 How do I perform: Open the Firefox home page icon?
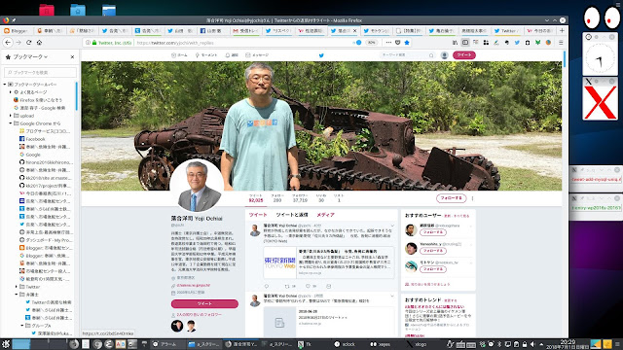tap(39, 42)
